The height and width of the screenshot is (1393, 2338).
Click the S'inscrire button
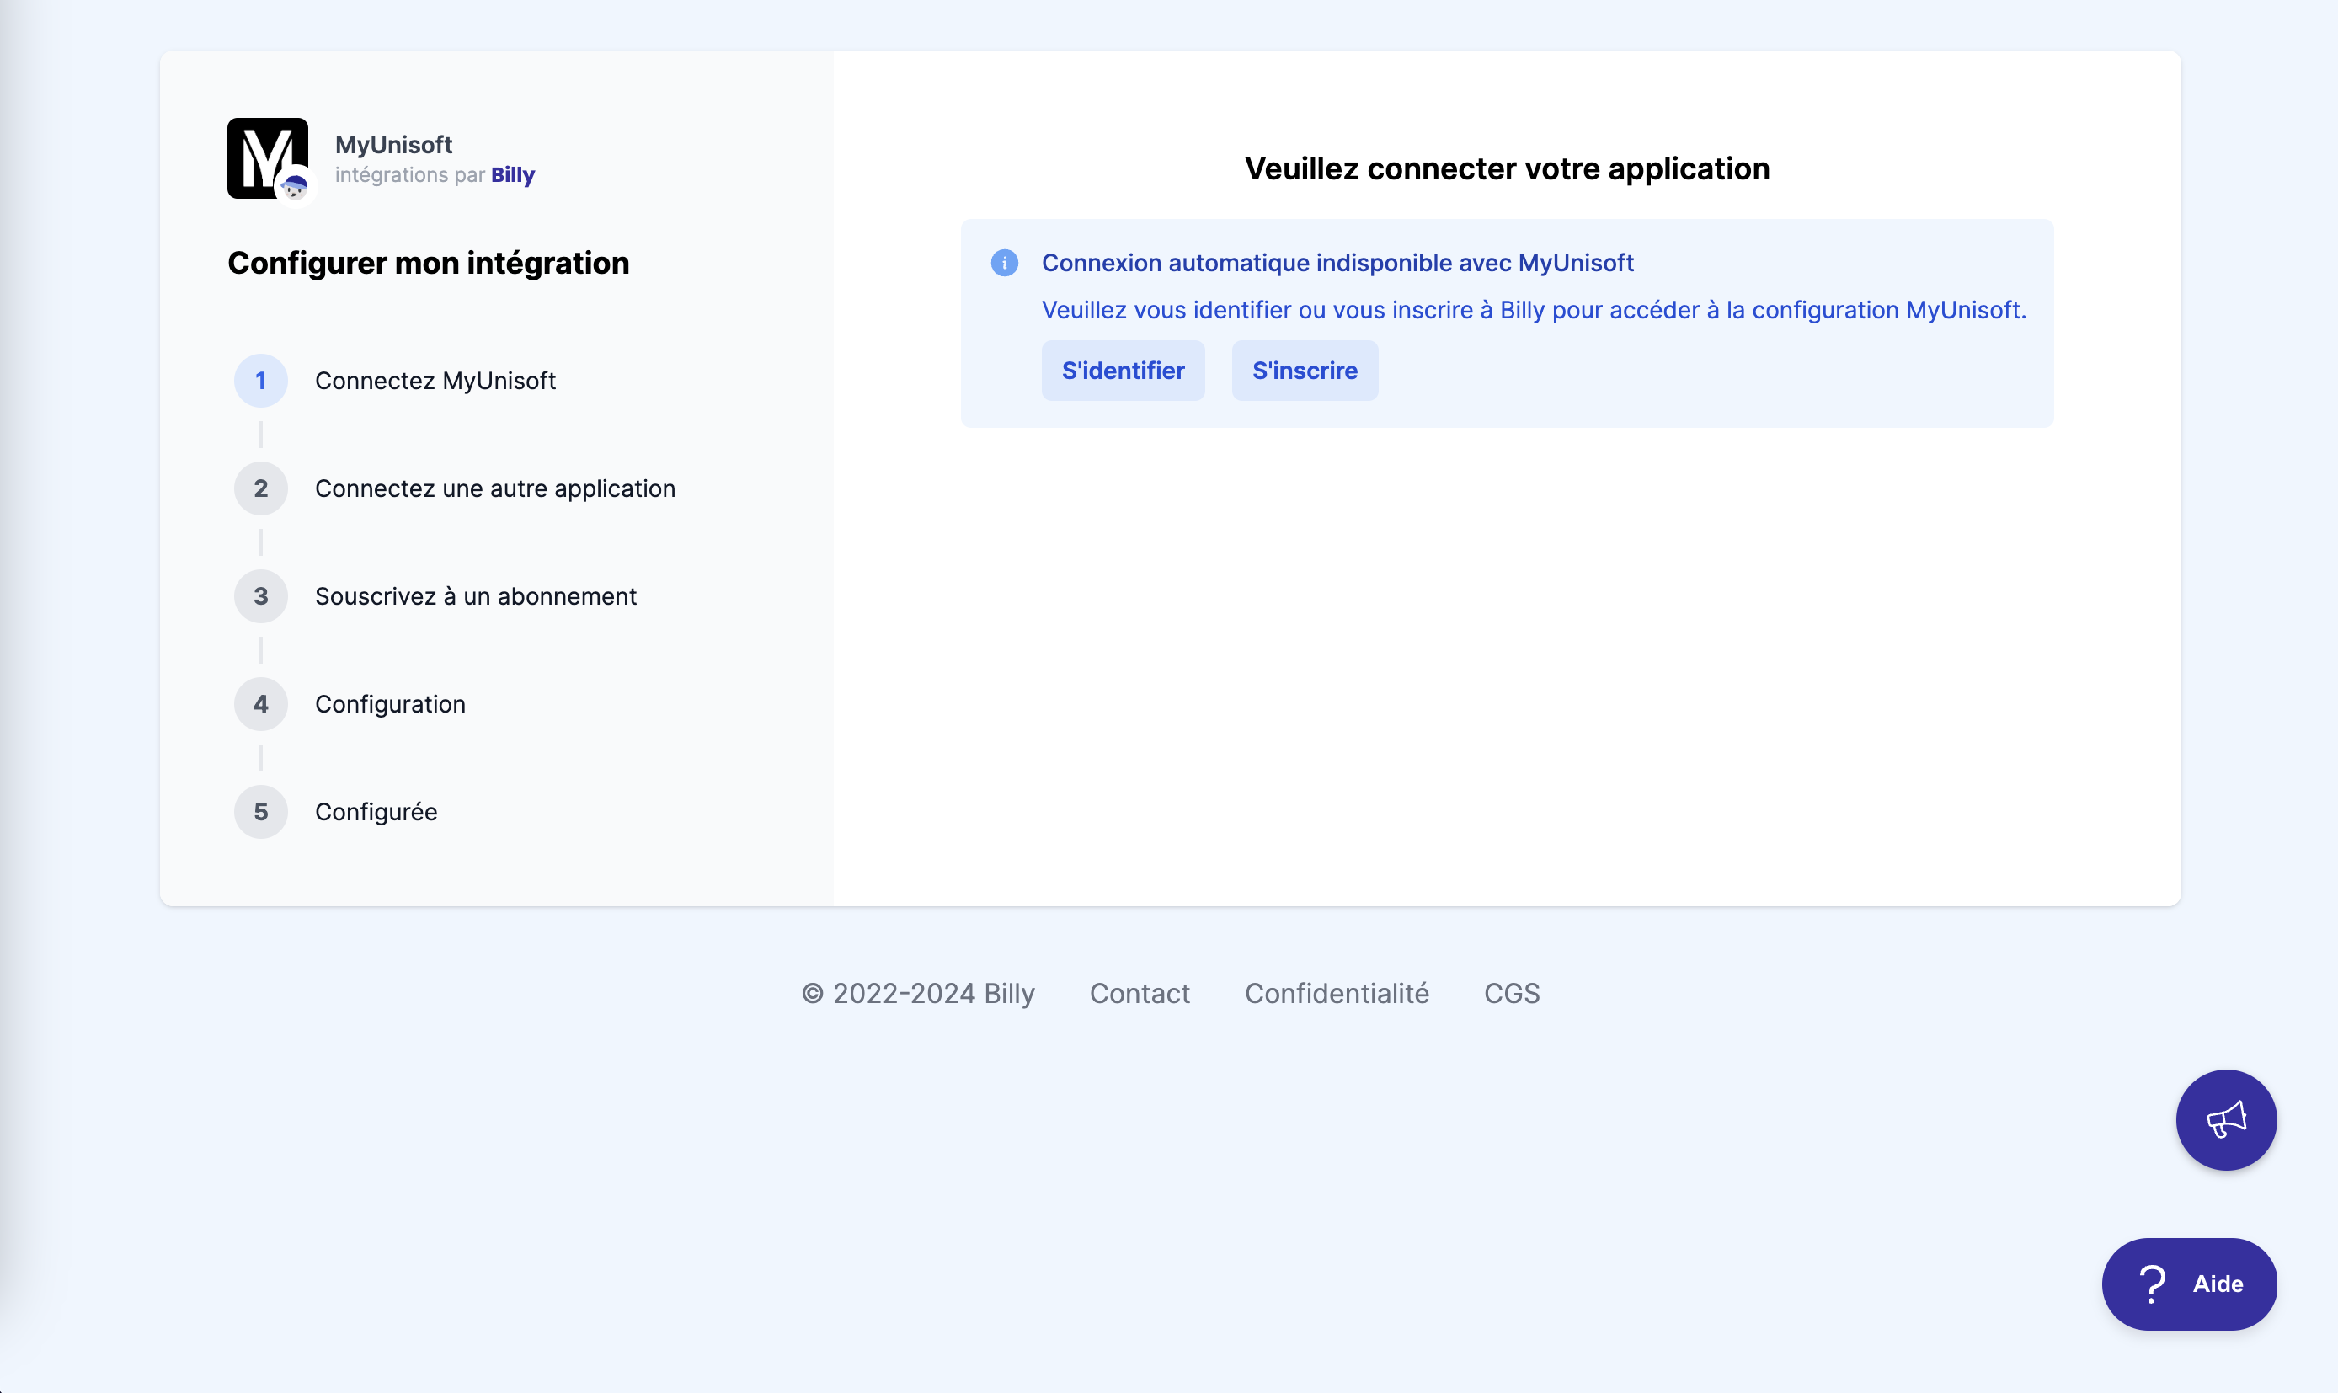[1305, 371]
